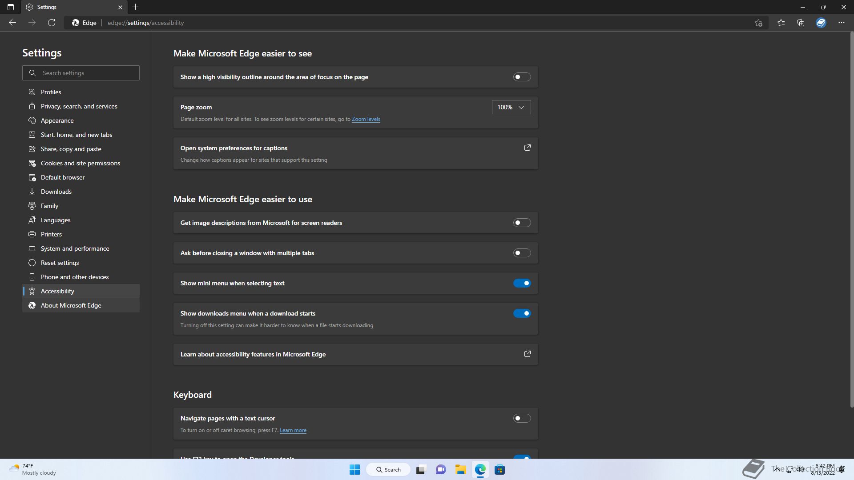Disable mini menu when selecting text
The width and height of the screenshot is (854, 480).
tap(522, 283)
